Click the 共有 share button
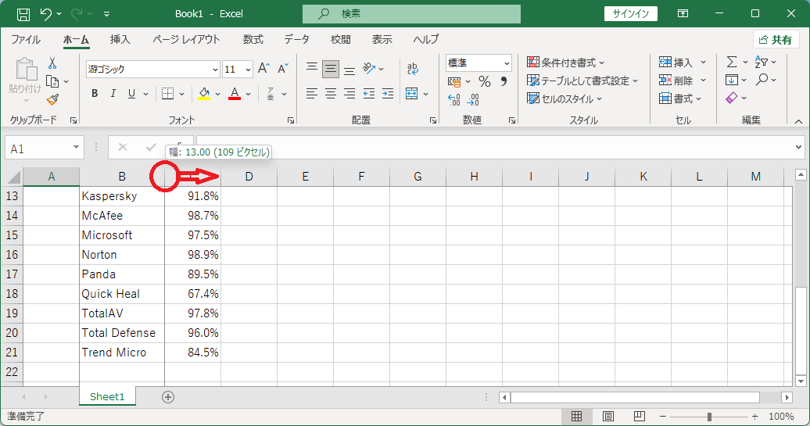This screenshot has height=426, width=810. click(776, 40)
